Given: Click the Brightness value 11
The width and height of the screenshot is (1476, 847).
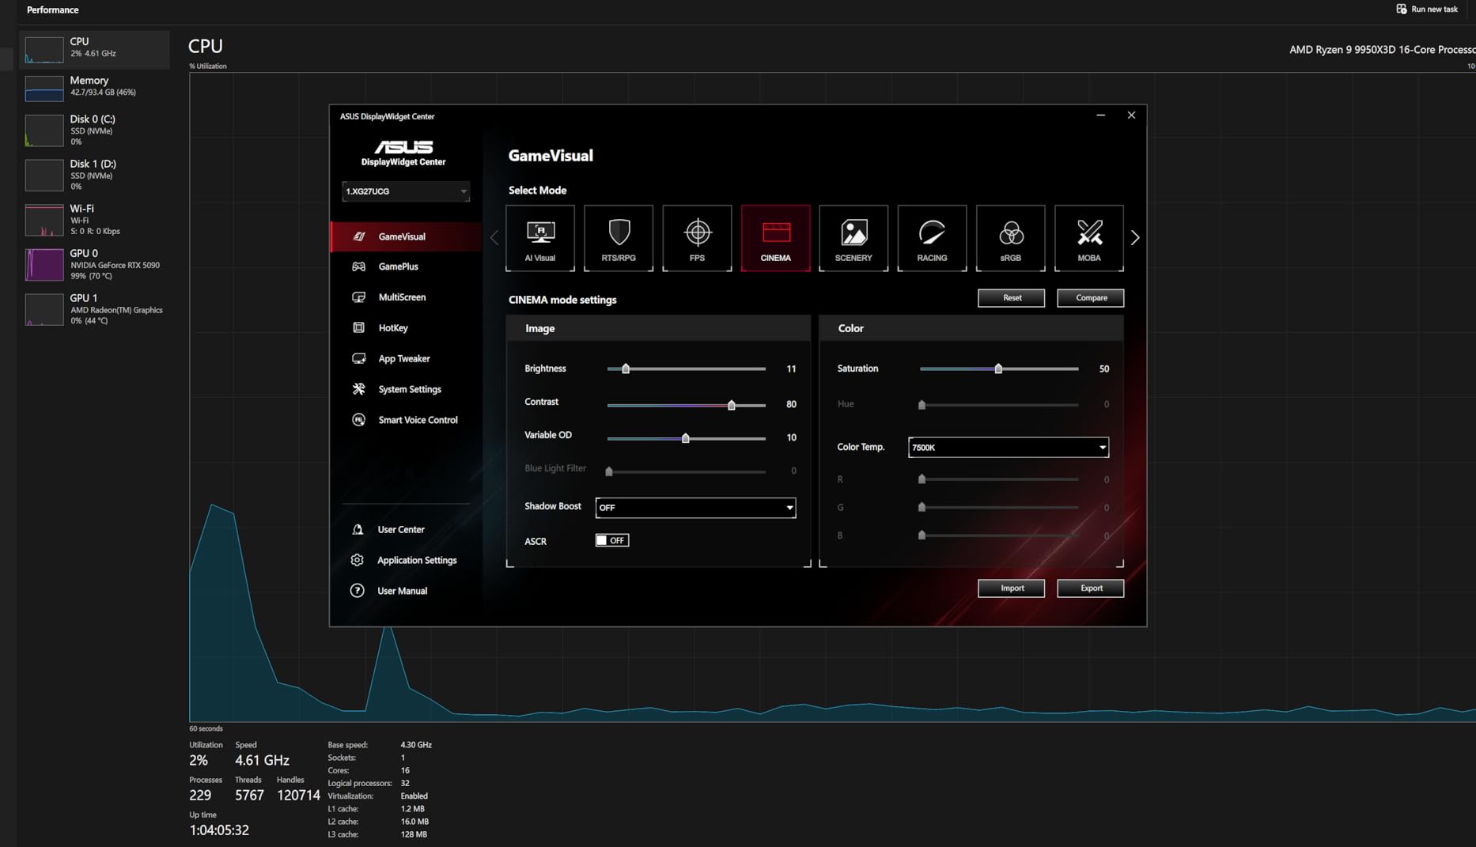Looking at the screenshot, I should (x=791, y=369).
